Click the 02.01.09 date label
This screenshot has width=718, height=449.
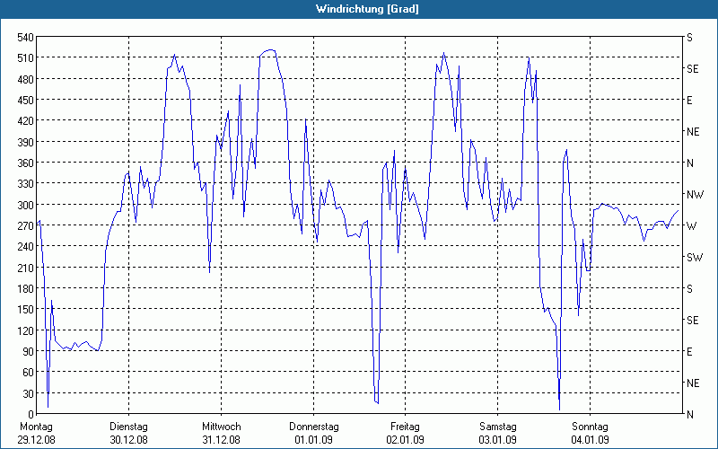[x=406, y=440]
